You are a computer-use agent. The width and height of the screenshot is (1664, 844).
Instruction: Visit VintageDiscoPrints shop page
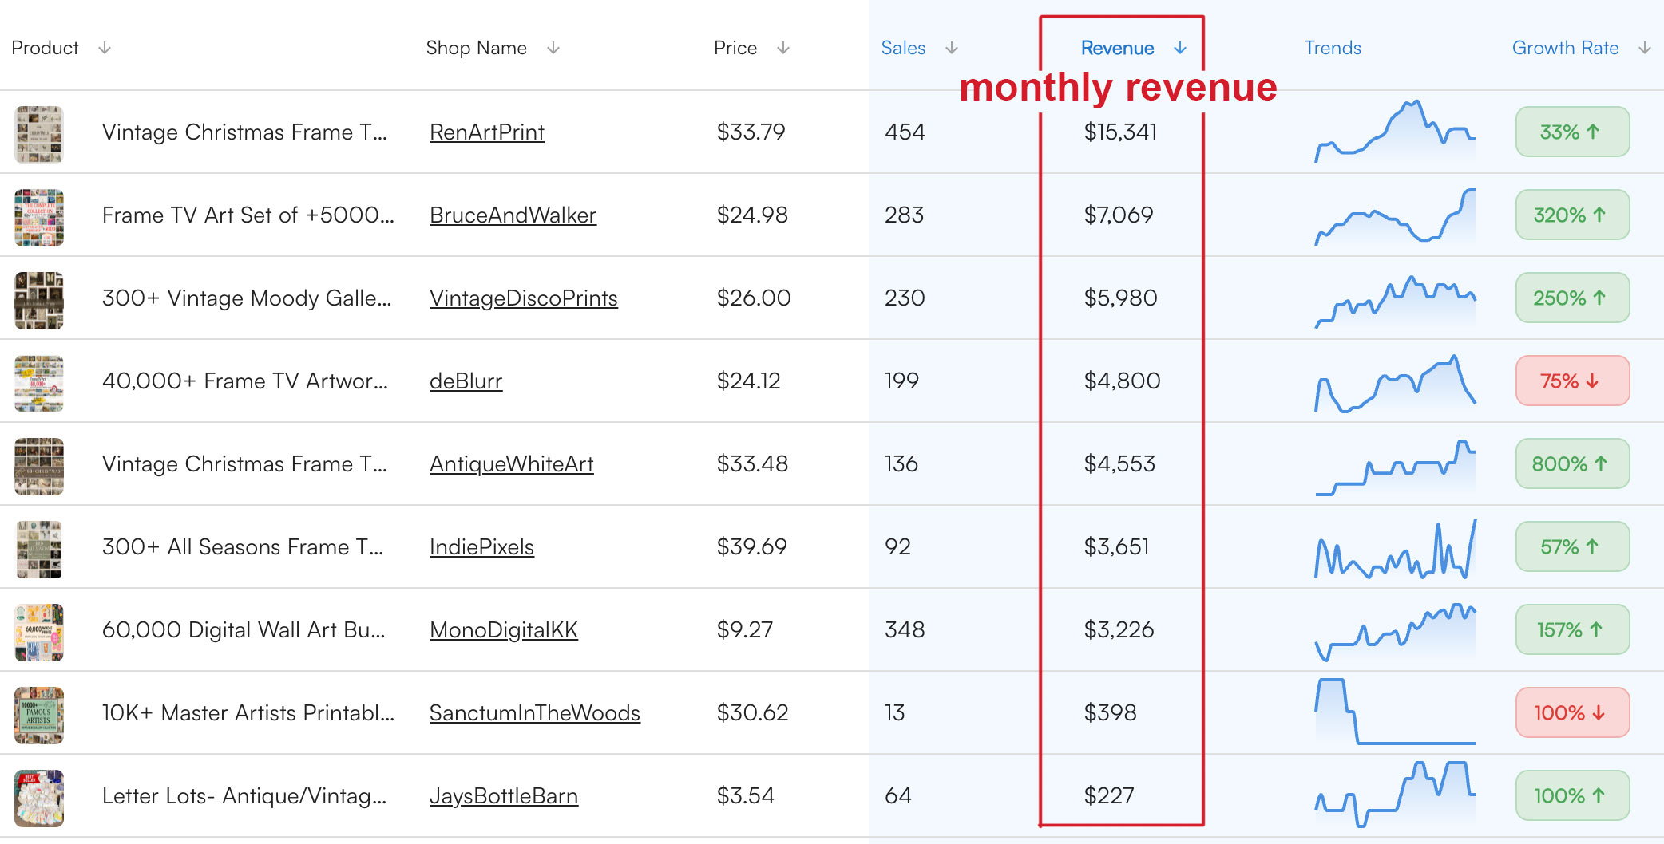pos(524,298)
